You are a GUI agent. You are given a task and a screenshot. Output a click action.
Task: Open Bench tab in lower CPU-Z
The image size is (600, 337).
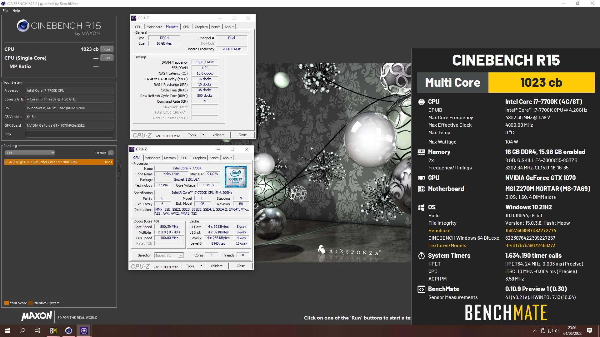pos(214,158)
